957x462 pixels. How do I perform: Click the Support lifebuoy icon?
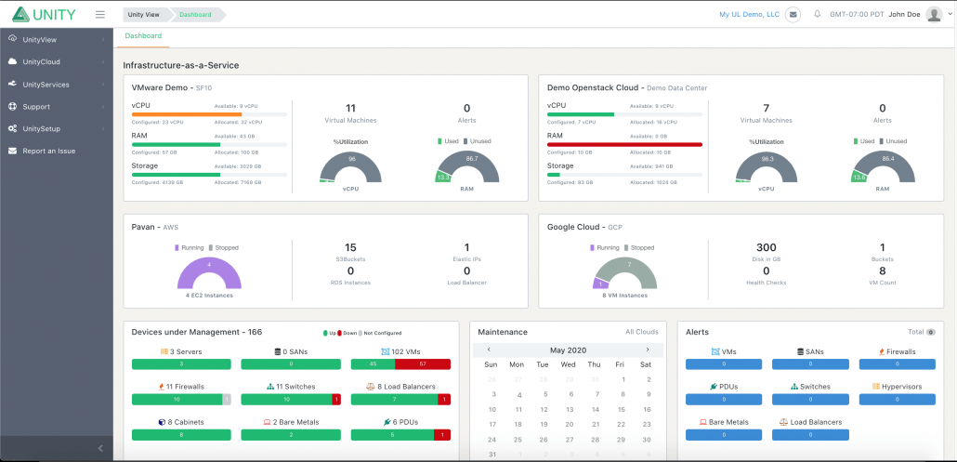coord(12,106)
